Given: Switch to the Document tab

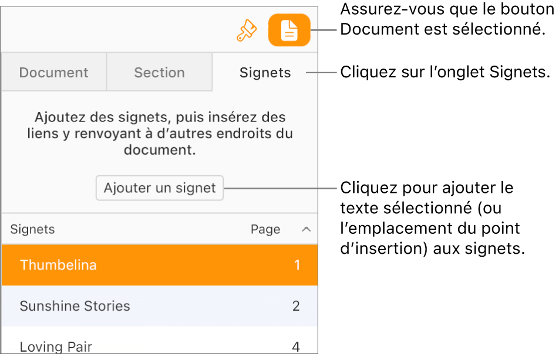Looking at the screenshot, I should 53,72.
